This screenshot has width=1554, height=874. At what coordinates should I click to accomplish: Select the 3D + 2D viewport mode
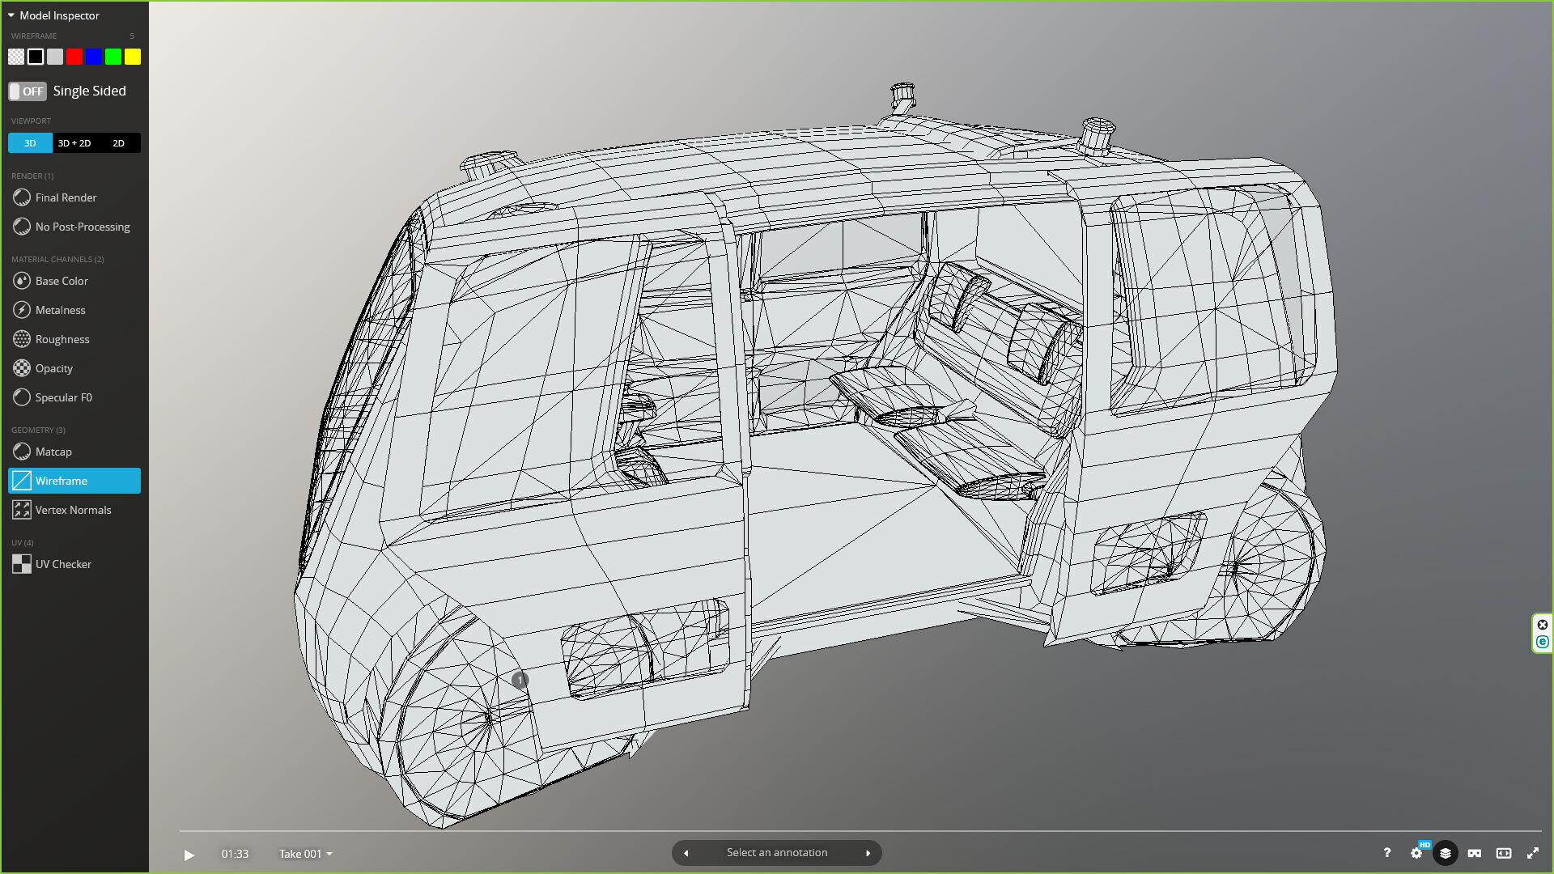[x=74, y=143]
